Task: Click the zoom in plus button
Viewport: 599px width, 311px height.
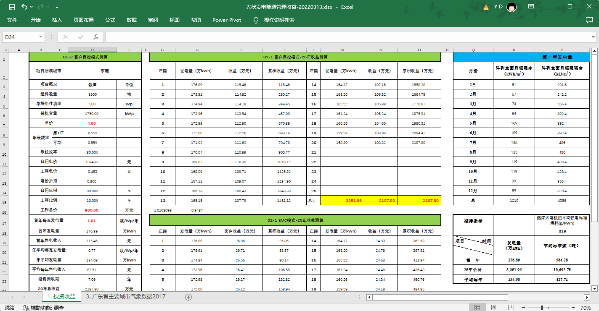Action: [x=573, y=308]
